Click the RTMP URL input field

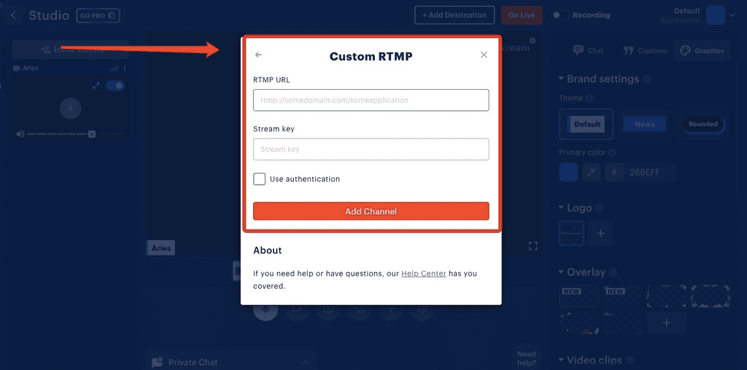371,100
